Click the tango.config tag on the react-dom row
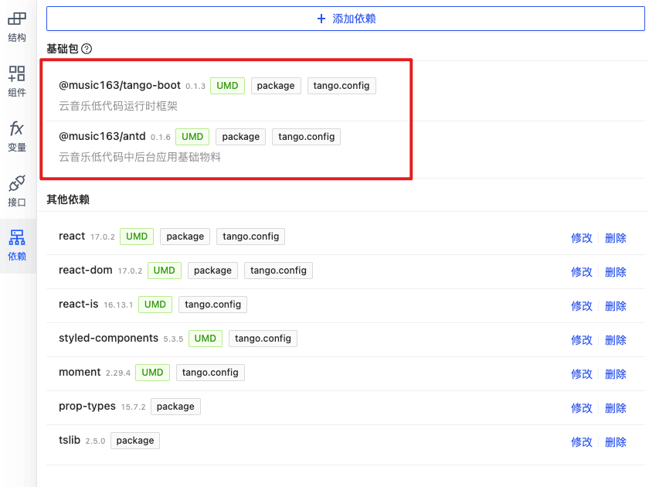649x487 pixels. coord(278,271)
